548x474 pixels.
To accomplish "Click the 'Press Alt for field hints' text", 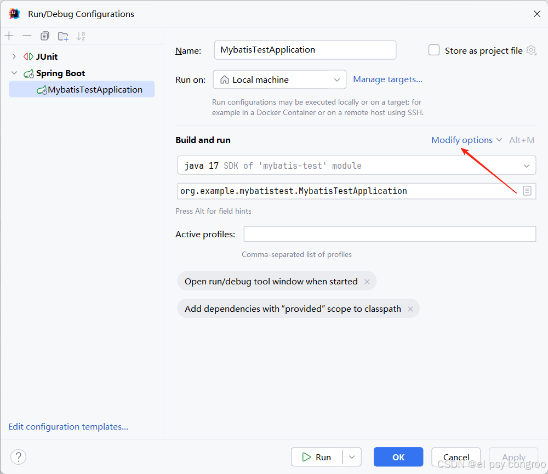I will coord(213,211).
